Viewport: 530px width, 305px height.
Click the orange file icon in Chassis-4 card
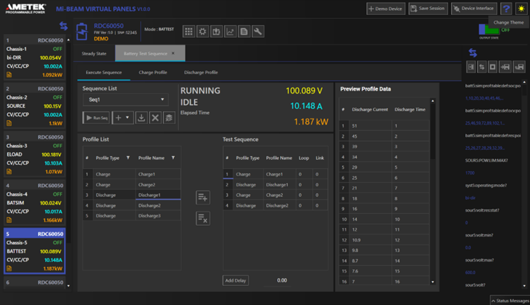(9, 220)
